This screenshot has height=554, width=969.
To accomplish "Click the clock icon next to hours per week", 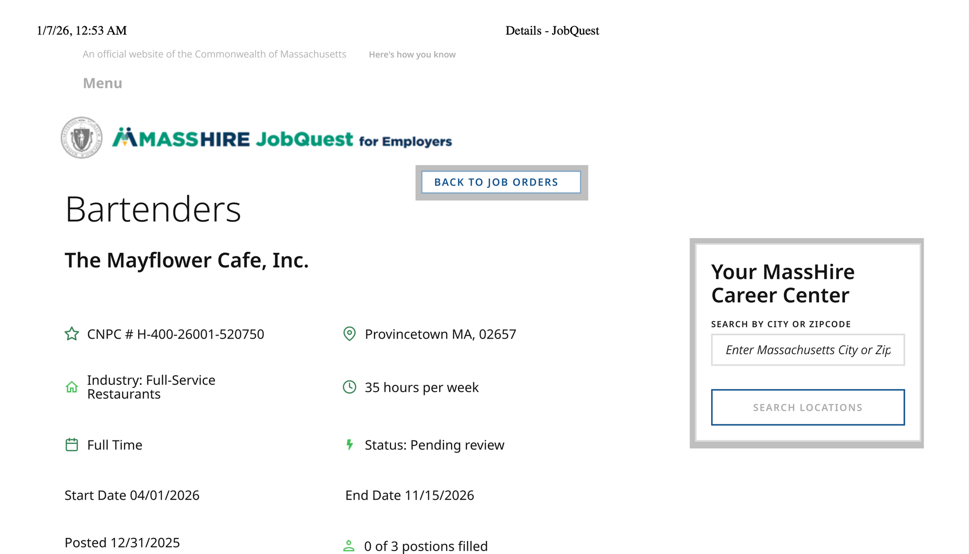I will point(349,387).
